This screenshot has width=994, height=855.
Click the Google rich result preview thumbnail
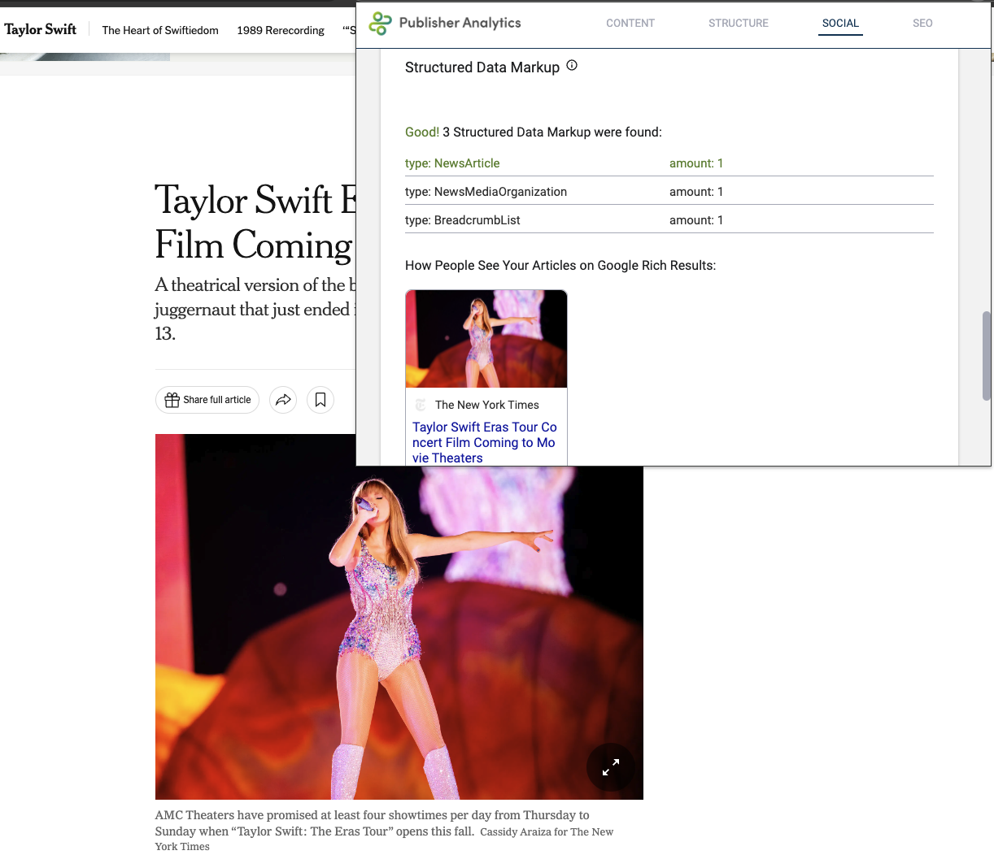point(486,339)
